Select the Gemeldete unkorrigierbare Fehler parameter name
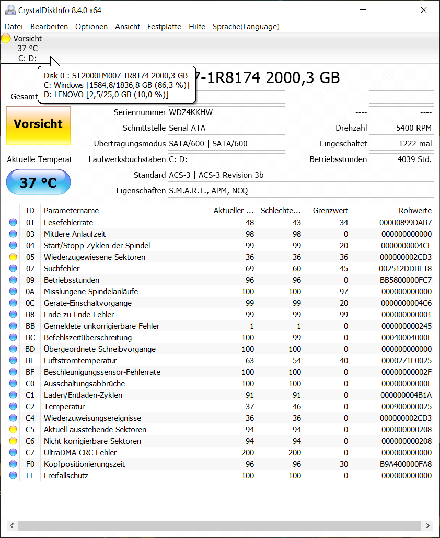This screenshot has width=440, height=538. pos(101,326)
